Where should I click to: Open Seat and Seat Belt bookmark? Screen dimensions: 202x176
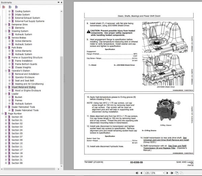[25, 80]
